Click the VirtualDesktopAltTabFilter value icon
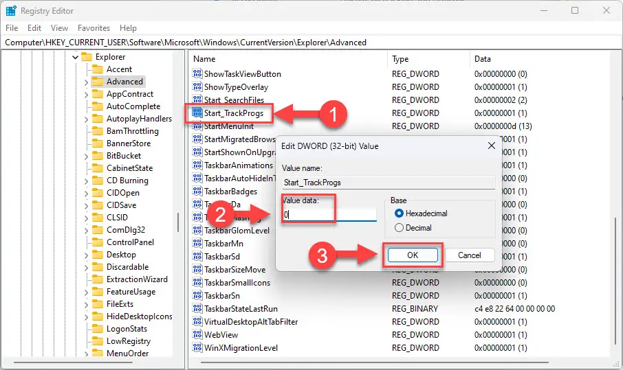The image size is (623, 370). (197, 322)
